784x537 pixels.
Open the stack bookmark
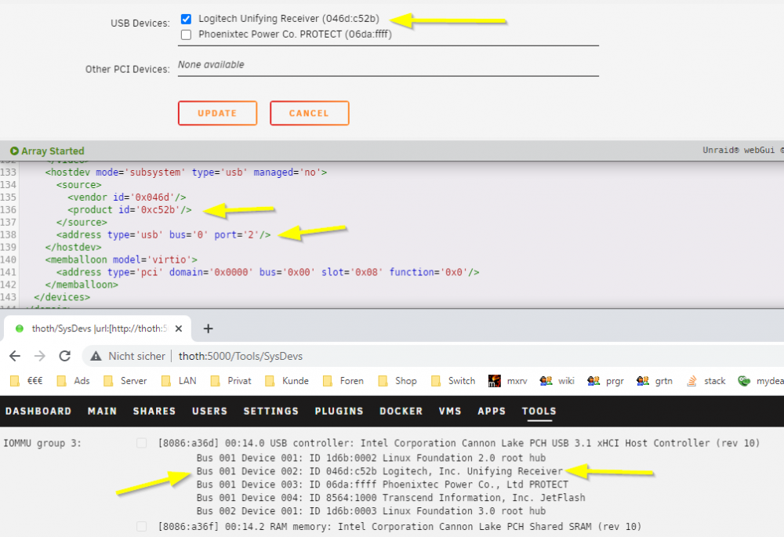[x=706, y=381]
